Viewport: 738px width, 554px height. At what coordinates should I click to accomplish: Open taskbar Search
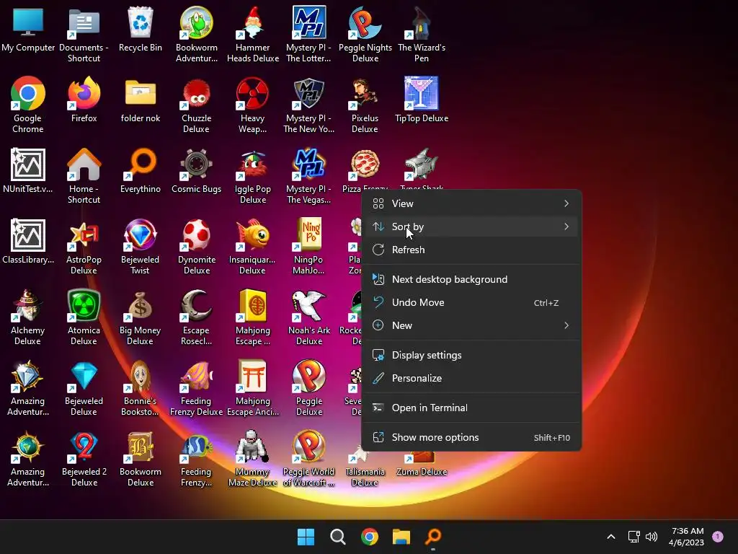pos(337,537)
